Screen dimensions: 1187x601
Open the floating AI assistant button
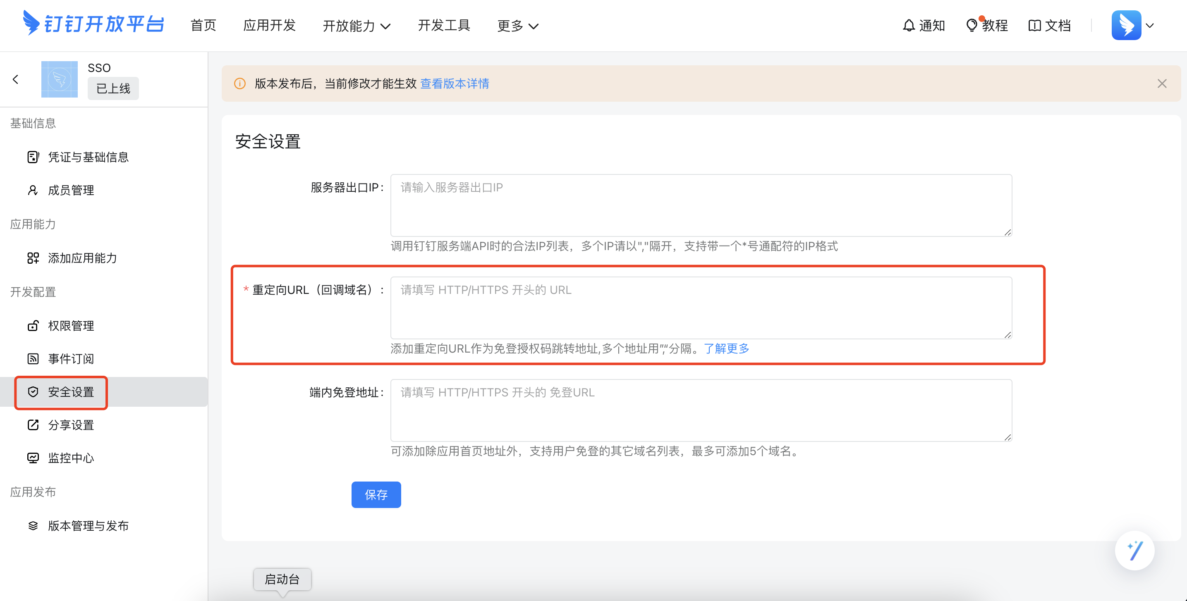point(1134,551)
